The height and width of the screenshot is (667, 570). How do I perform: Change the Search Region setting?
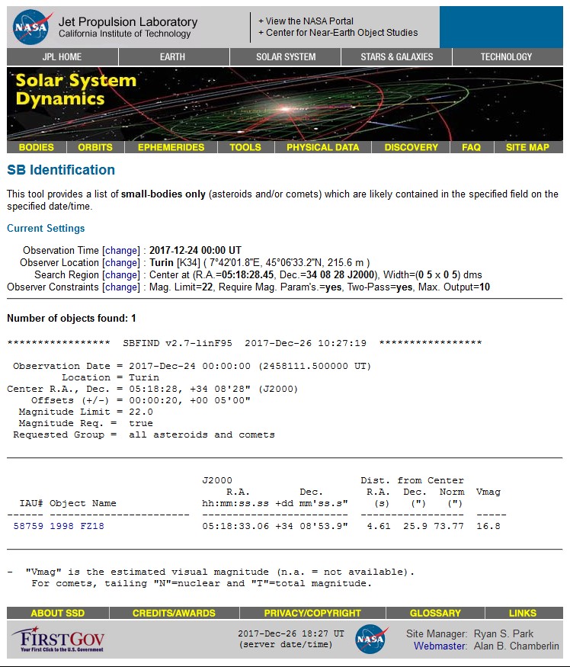pos(122,275)
